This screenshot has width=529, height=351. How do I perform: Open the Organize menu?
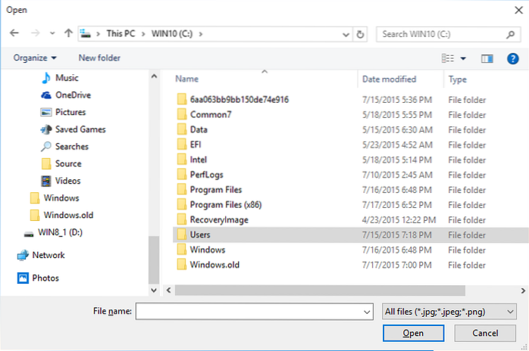point(35,58)
